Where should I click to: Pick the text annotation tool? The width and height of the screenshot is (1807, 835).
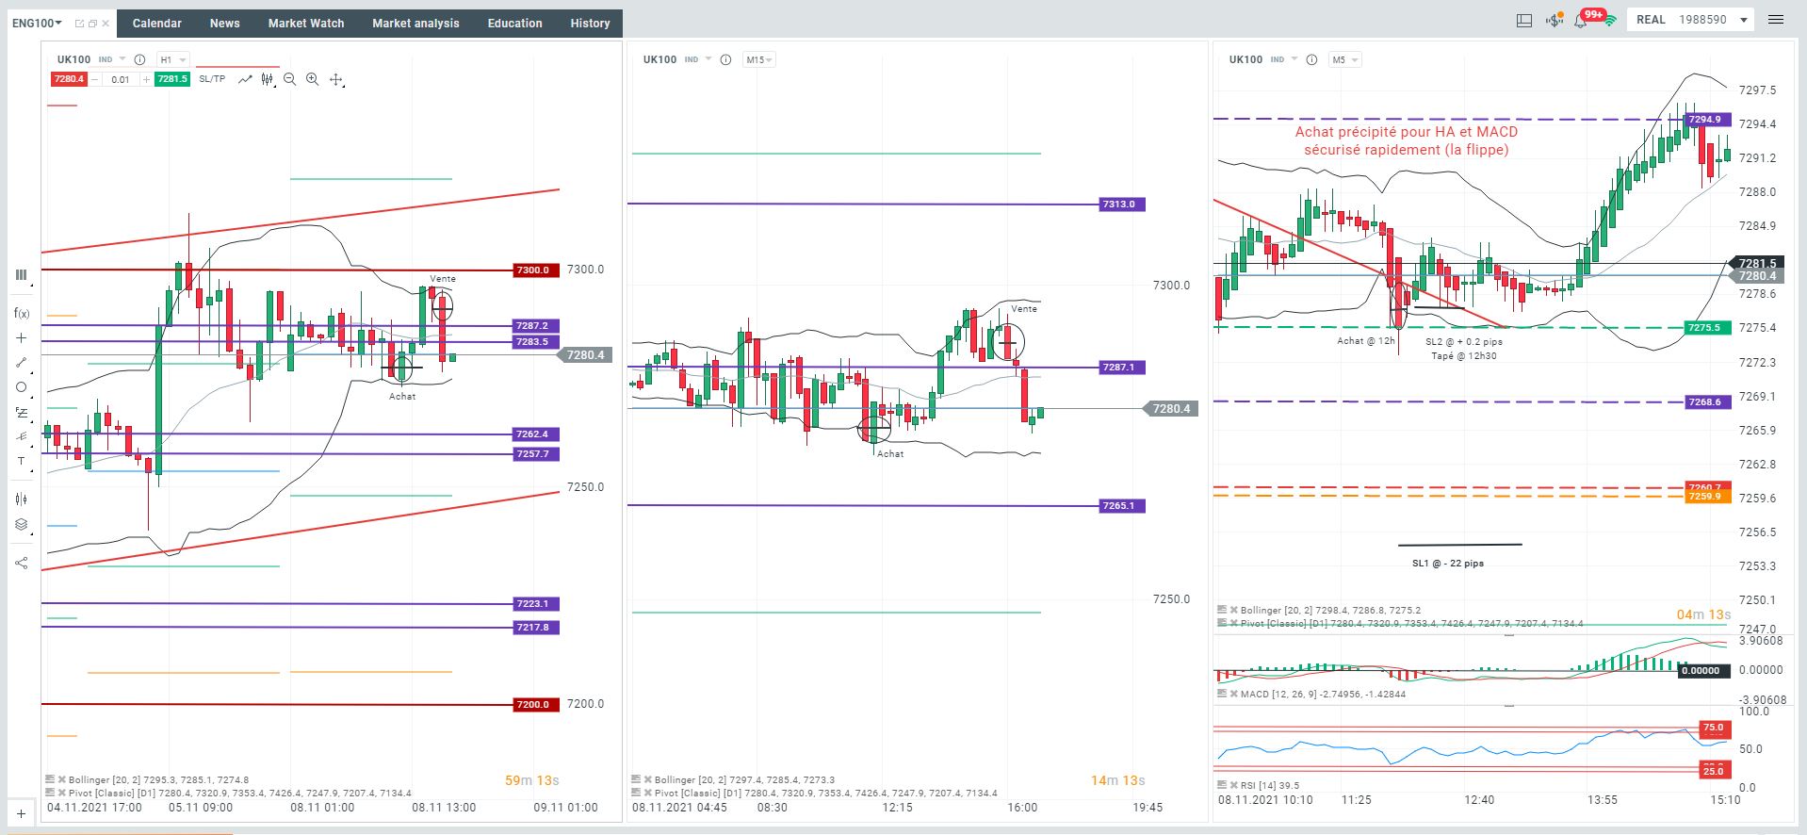pyautogui.click(x=21, y=462)
